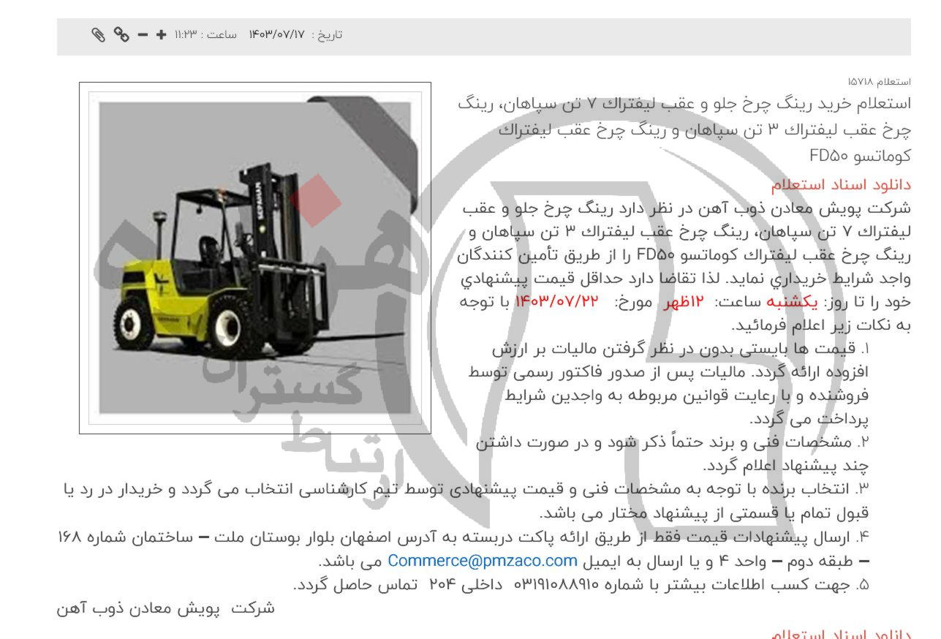Click the inquiry title mentioning کوماتسو FD۵۰
This screenshot has height=639, width=941.
click(684, 129)
